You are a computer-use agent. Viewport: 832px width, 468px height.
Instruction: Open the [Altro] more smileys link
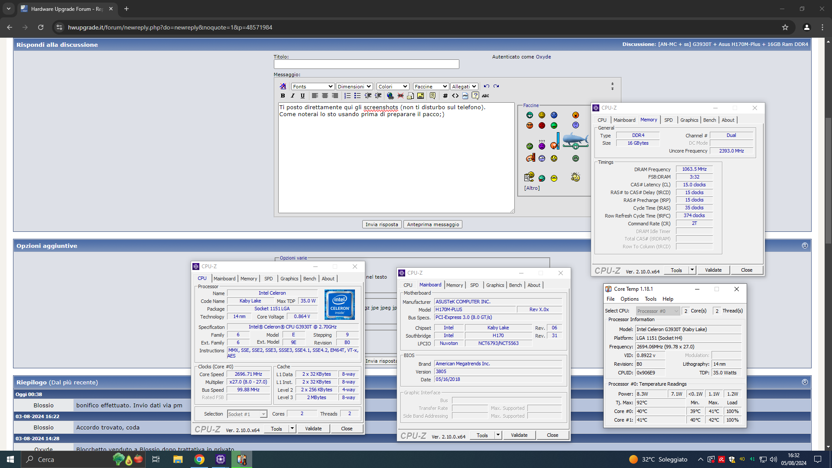point(532,188)
